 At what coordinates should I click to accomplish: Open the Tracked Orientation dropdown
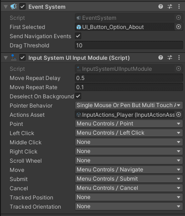(x=129, y=206)
